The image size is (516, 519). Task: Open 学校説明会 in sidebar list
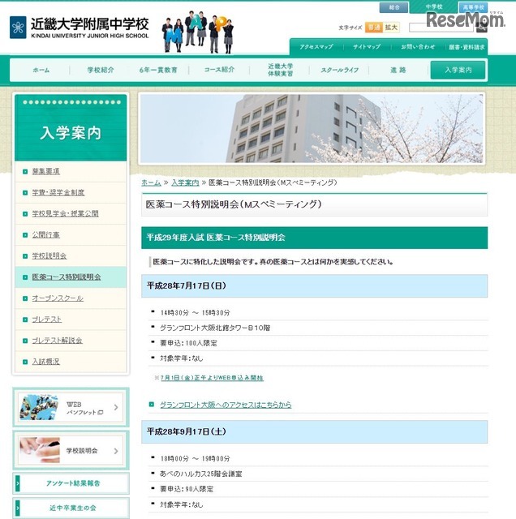tap(49, 256)
